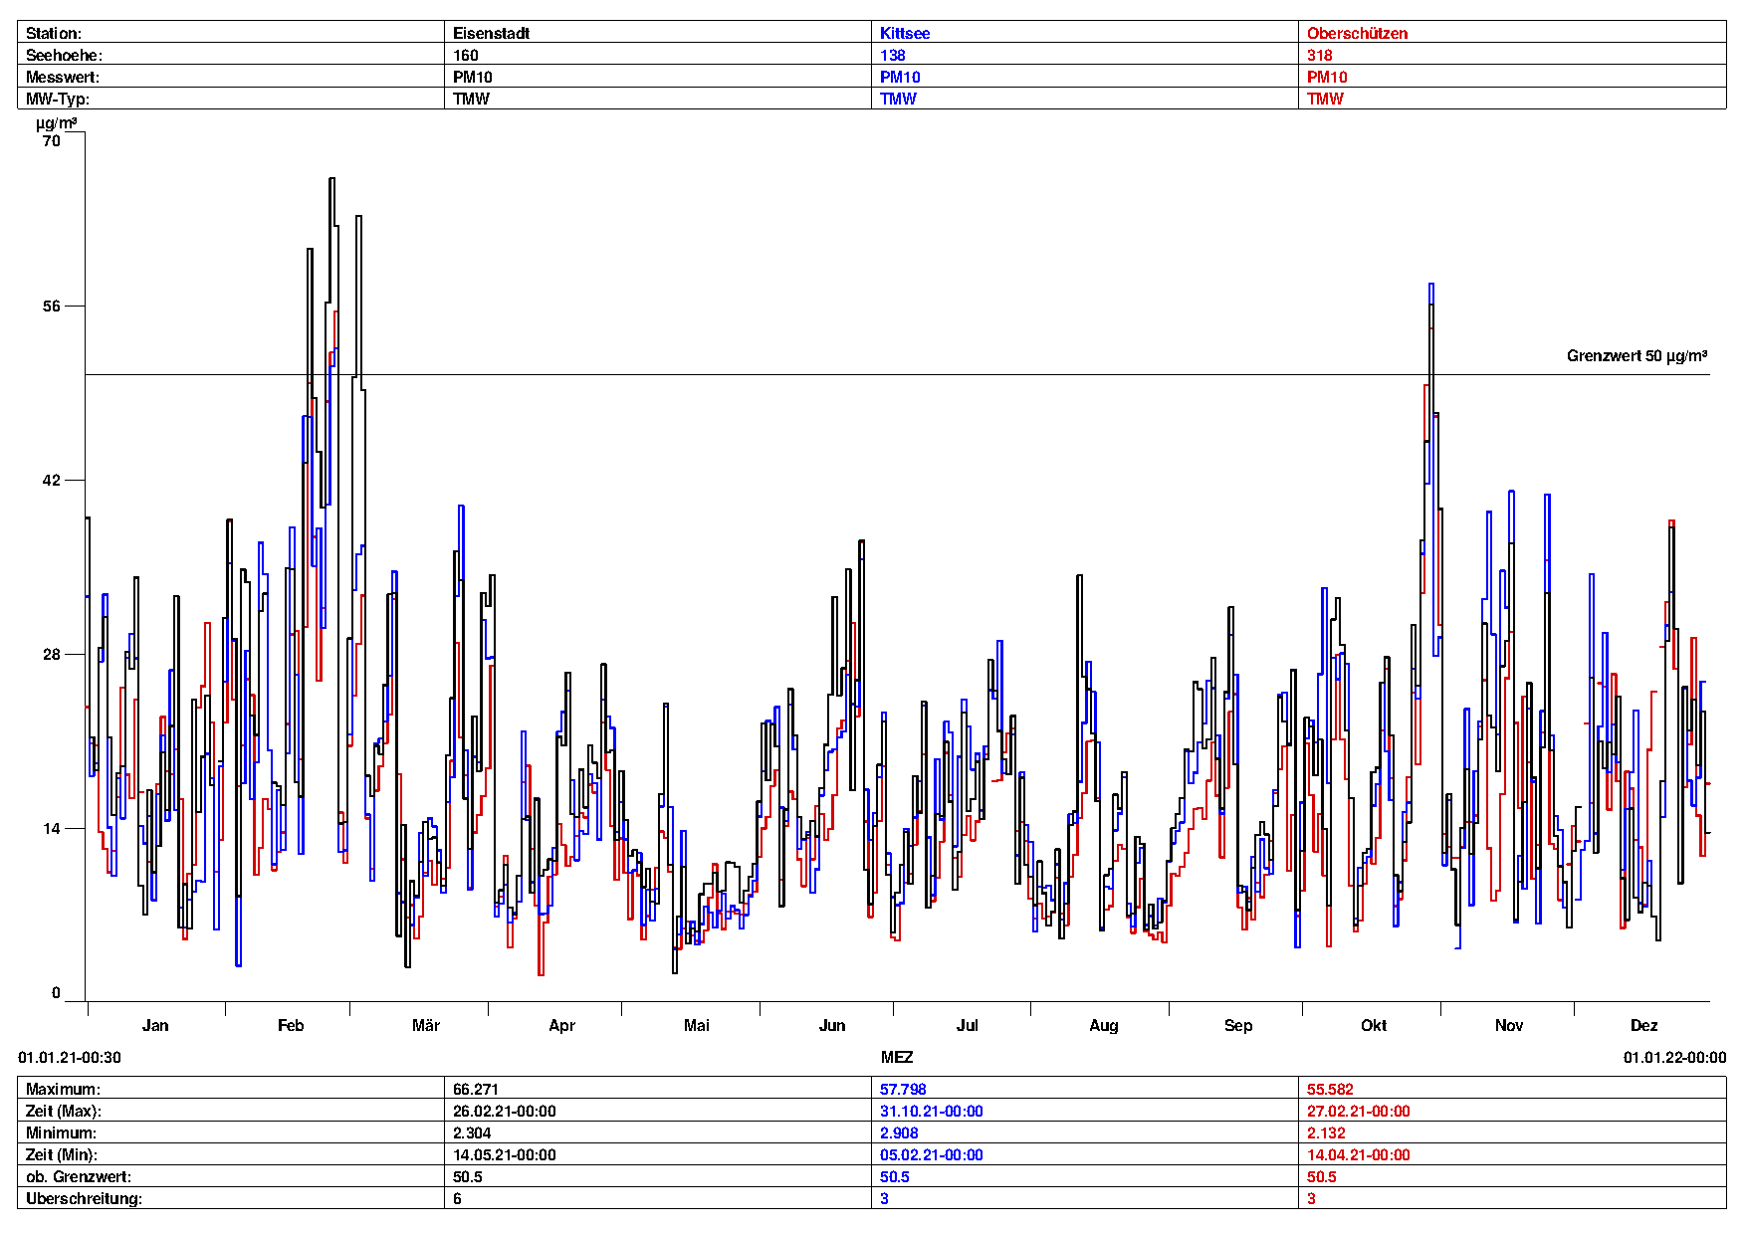Click the Eisenstadt maximum value 66.271
This screenshot has height=1234, width=1746.
click(x=475, y=1089)
